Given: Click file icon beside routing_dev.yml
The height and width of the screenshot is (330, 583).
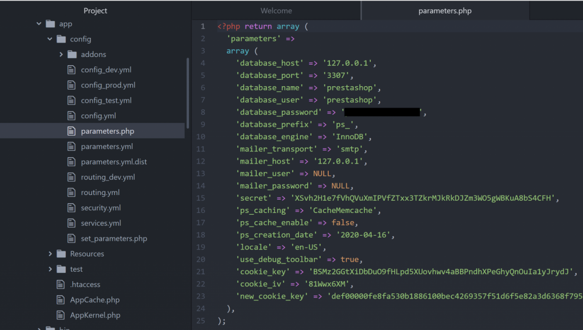Looking at the screenshot, I should pyautogui.click(x=71, y=177).
